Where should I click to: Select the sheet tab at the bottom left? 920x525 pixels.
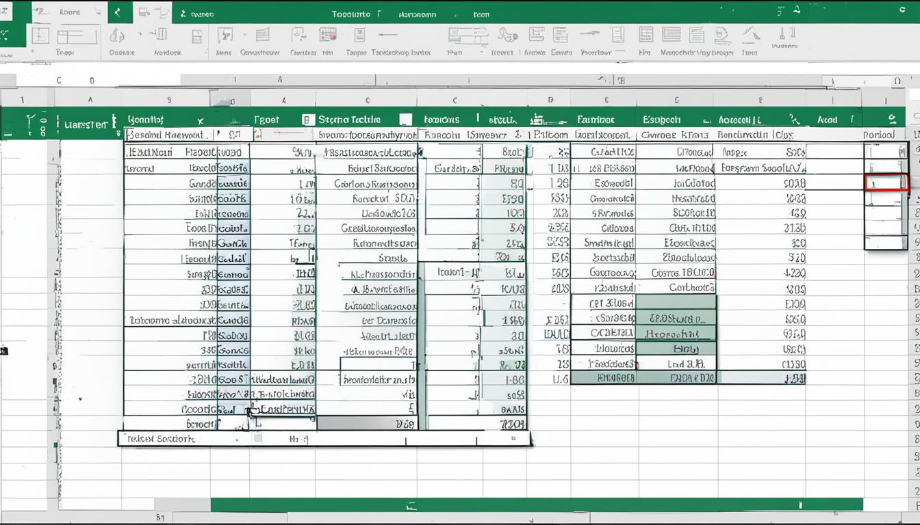[159, 518]
